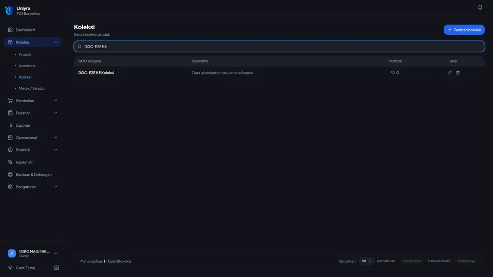Collapse sidebar with panel icon
493x277 pixels.
tap(56, 268)
